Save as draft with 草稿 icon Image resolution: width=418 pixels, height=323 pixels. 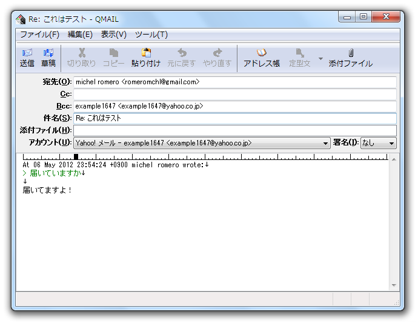tap(48, 58)
